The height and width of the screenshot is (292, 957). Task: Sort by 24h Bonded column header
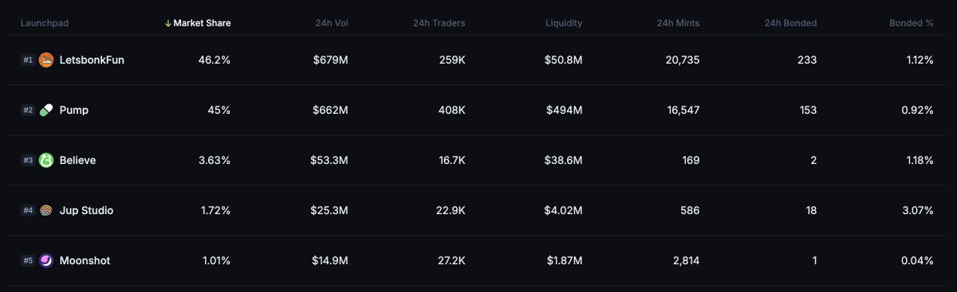point(790,23)
